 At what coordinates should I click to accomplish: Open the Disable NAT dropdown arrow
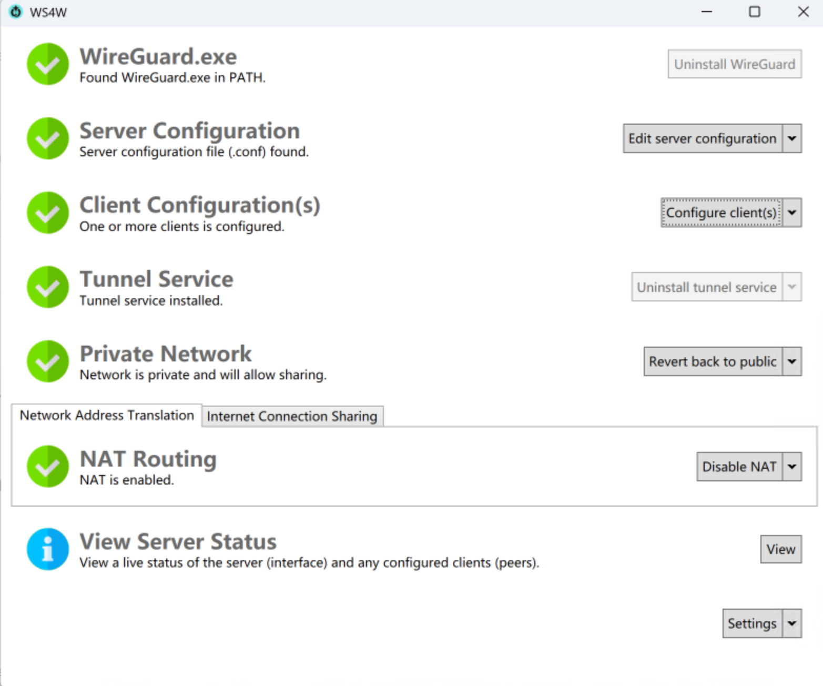pyautogui.click(x=792, y=467)
